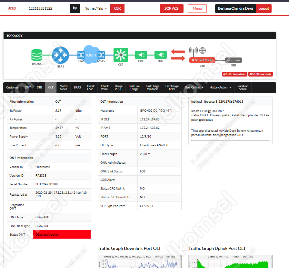The width and height of the screenshot is (289, 268).
Task: Open the Usage PCRF tab
Action: [x=118, y=88]
